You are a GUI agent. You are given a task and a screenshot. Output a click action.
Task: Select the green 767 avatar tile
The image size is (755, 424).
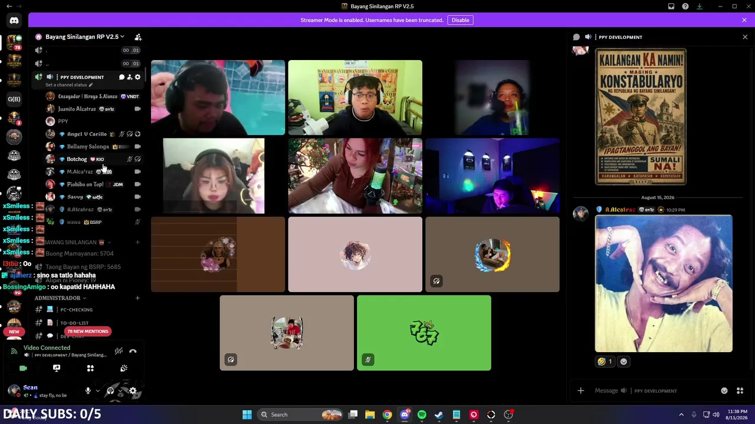(x=424, y=333)
